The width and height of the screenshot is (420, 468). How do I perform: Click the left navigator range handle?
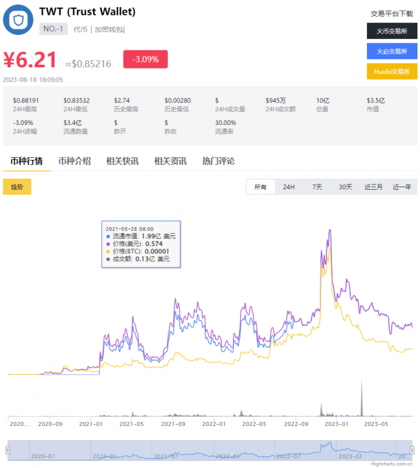point(8,450)
